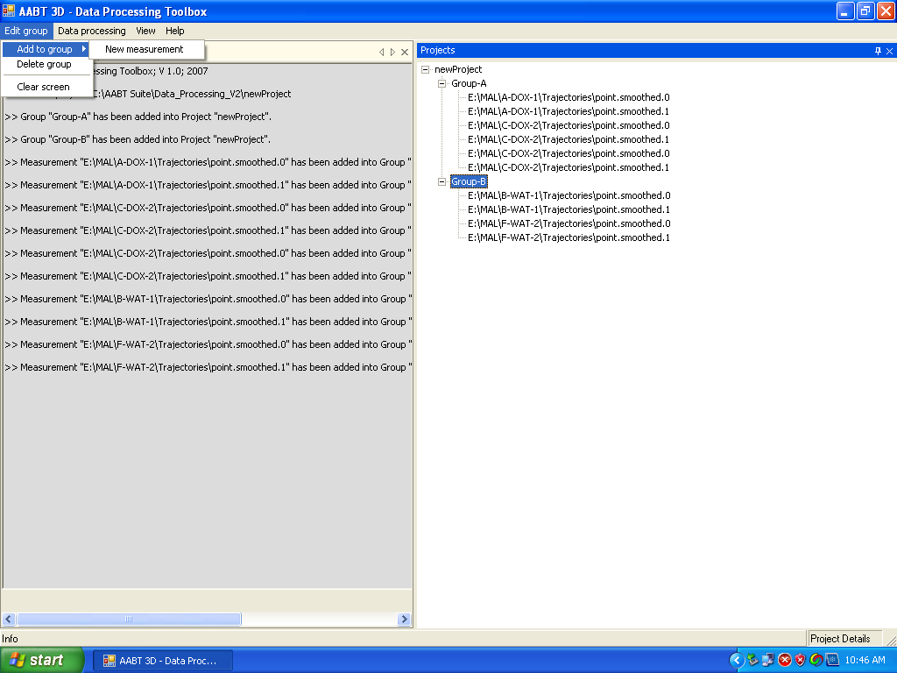Select B-WAT-1 point.smoothed.1 measurement
The height and width of the screenshot is (673, 897).
pos(569,209)
